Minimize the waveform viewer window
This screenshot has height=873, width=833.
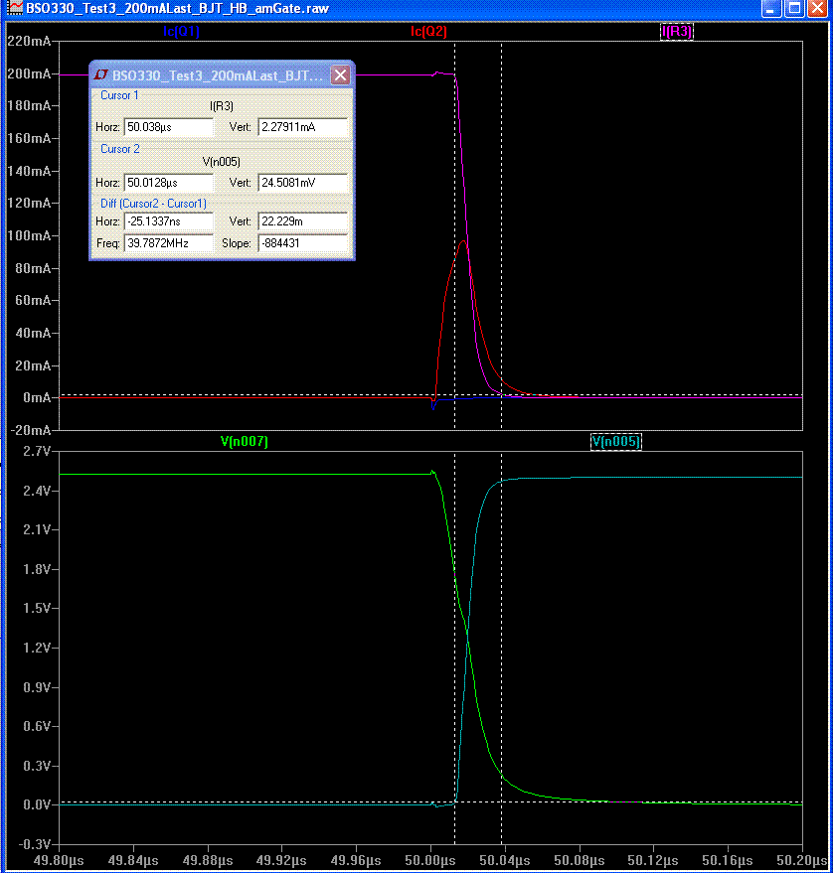[x=770, y=8]
